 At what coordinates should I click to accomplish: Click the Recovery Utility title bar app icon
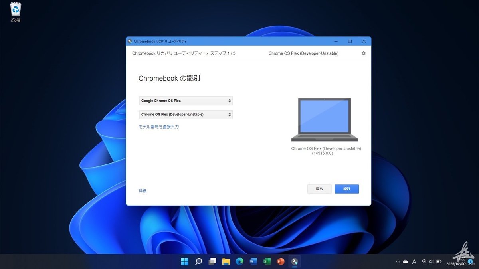(x=130, y=41)
